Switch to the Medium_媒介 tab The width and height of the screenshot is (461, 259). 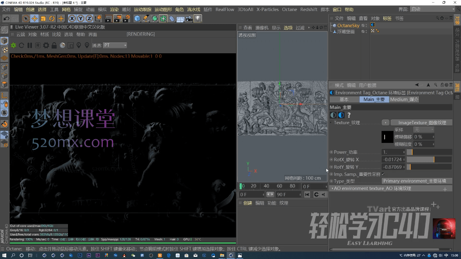click(x=404, y=100)
